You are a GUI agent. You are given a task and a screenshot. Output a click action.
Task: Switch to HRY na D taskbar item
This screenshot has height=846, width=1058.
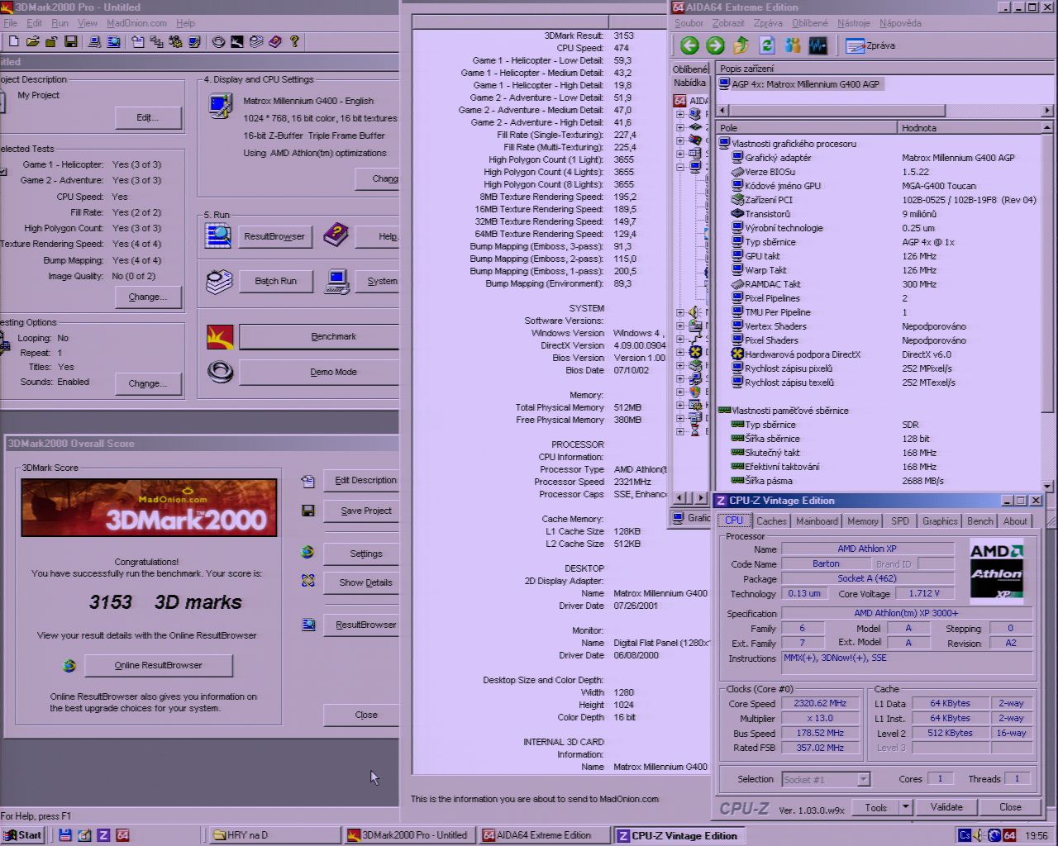(274, 835)
